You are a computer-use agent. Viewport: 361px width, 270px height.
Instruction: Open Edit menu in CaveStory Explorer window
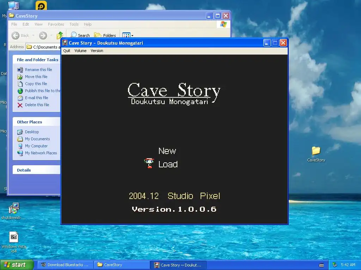(x=25, y=24)
